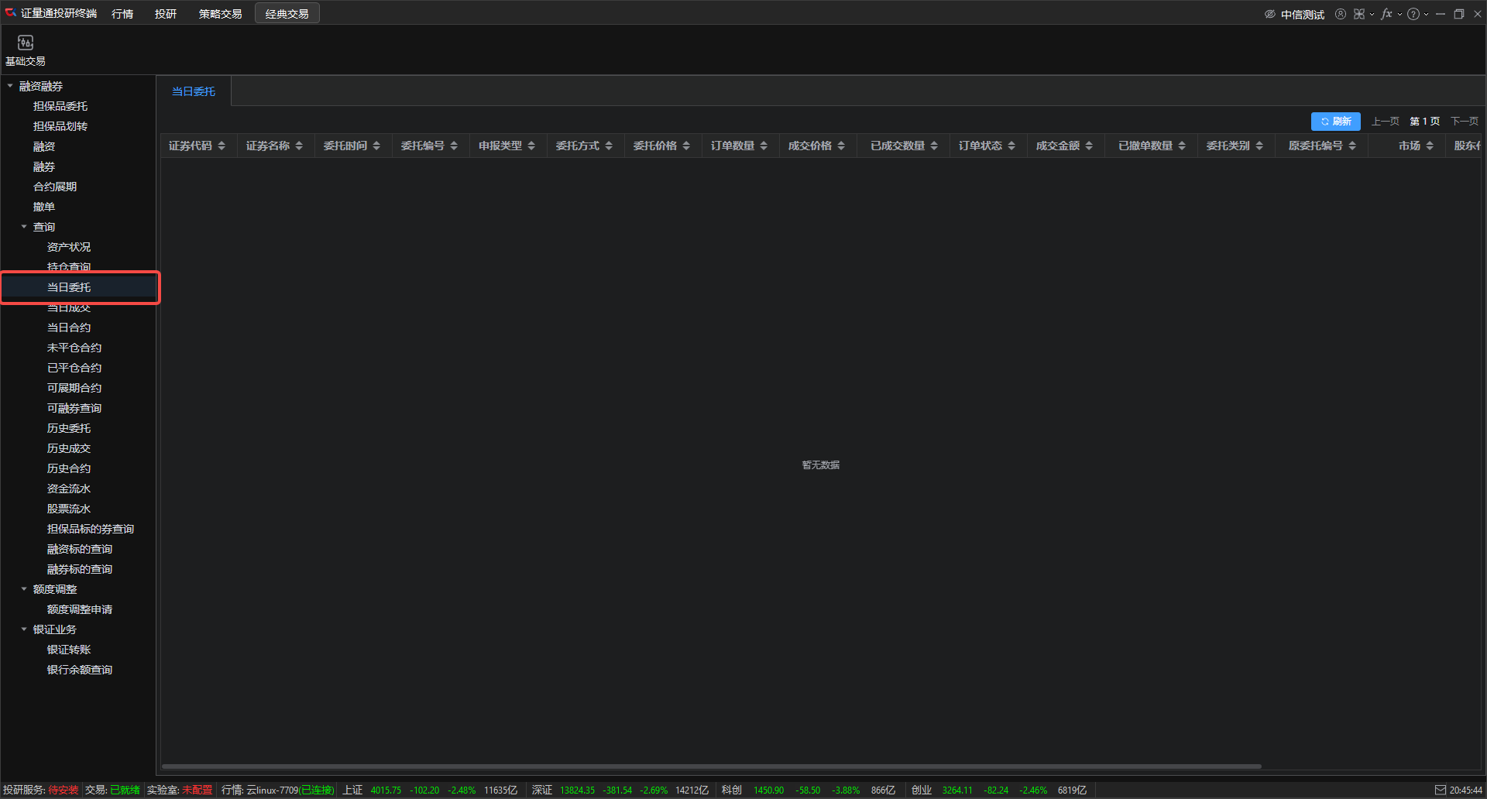Sort by 委托价格 column sort arrows
1487x799 pixels.
click(x=686, y=146)
